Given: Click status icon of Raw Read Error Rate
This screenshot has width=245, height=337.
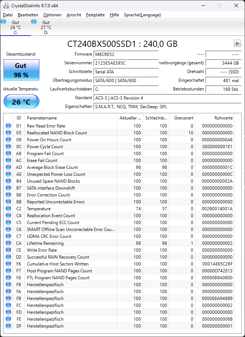Looking at the screenshot, I should click(x=8, y=126).
